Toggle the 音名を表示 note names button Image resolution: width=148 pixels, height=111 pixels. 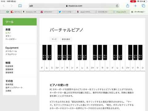[x=66, y=39]
